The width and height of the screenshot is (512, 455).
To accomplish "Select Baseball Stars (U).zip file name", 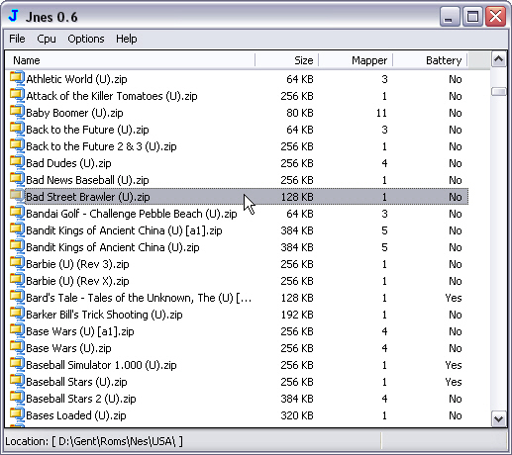I will pyautogui.click(x=76, y=382).
